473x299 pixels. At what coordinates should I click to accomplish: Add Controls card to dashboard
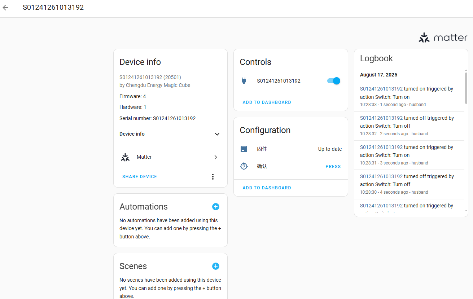(x=267, y=102)
